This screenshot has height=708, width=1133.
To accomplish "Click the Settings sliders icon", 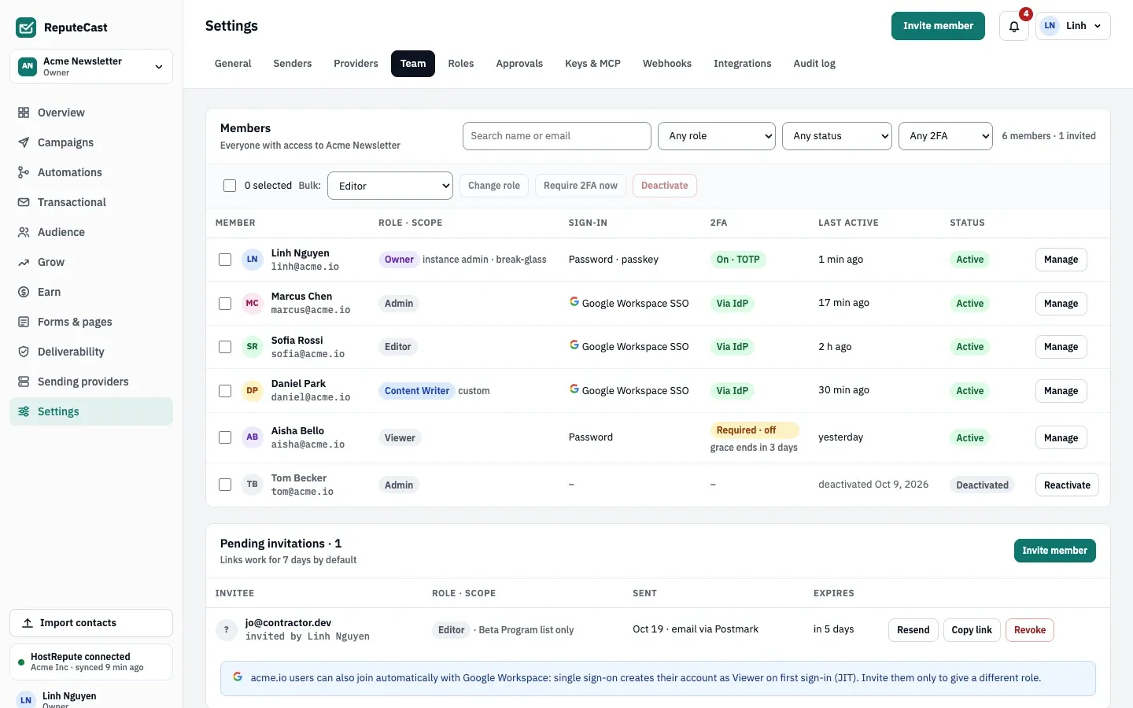I will coord(24,411).
